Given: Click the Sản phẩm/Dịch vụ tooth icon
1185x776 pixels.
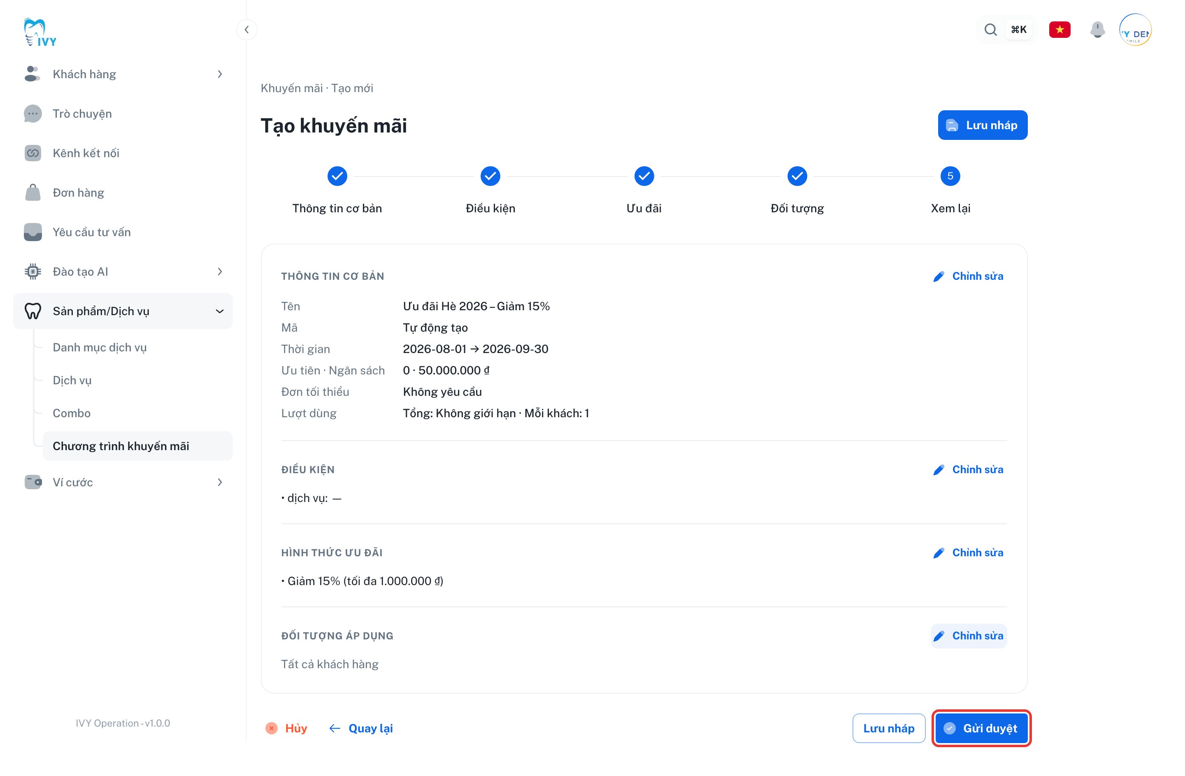Looking at the screenshot, I should click(33, 311).
